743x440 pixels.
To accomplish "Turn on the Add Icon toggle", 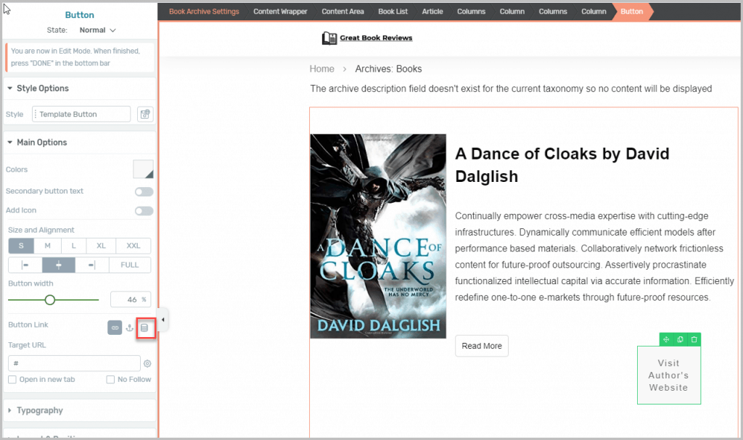I will (144, 210).
